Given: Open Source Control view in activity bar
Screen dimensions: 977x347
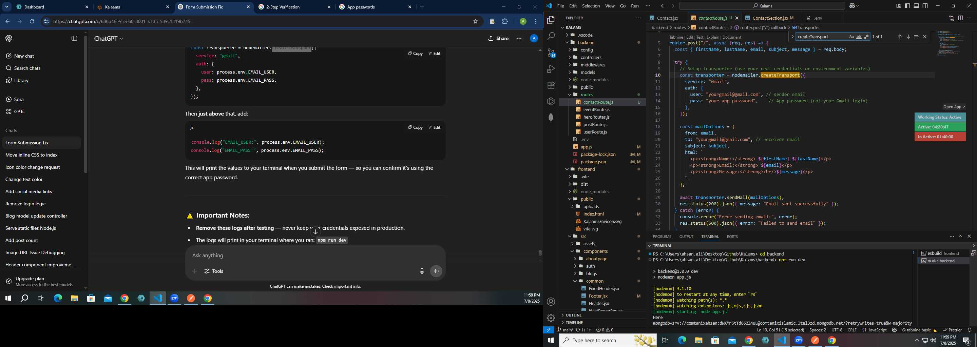Looking at the screenshot, I should tap(551, 53).
